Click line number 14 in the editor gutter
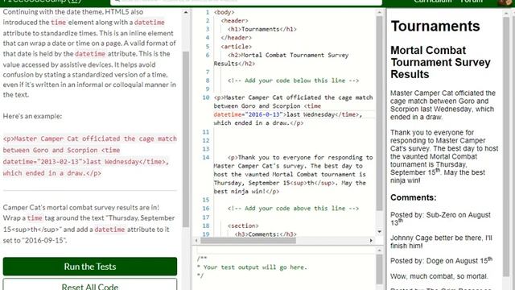 pyautogui.click(x=206, y=157)
